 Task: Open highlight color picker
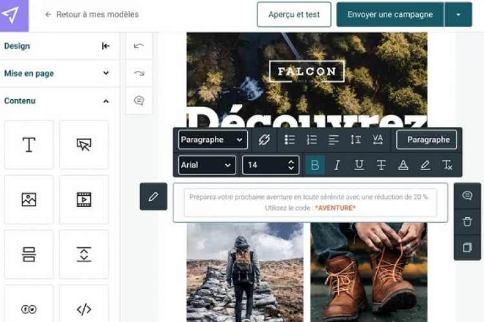point(425,165)
